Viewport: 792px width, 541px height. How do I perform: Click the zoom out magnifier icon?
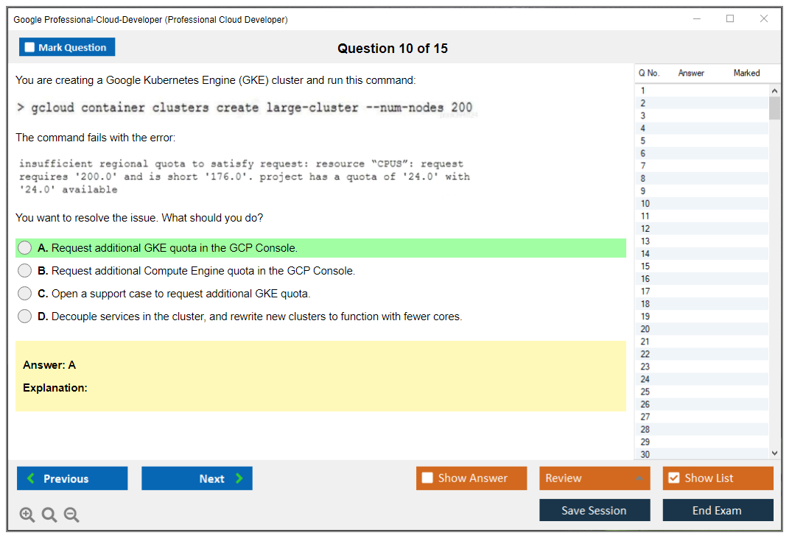coord(71,515)
